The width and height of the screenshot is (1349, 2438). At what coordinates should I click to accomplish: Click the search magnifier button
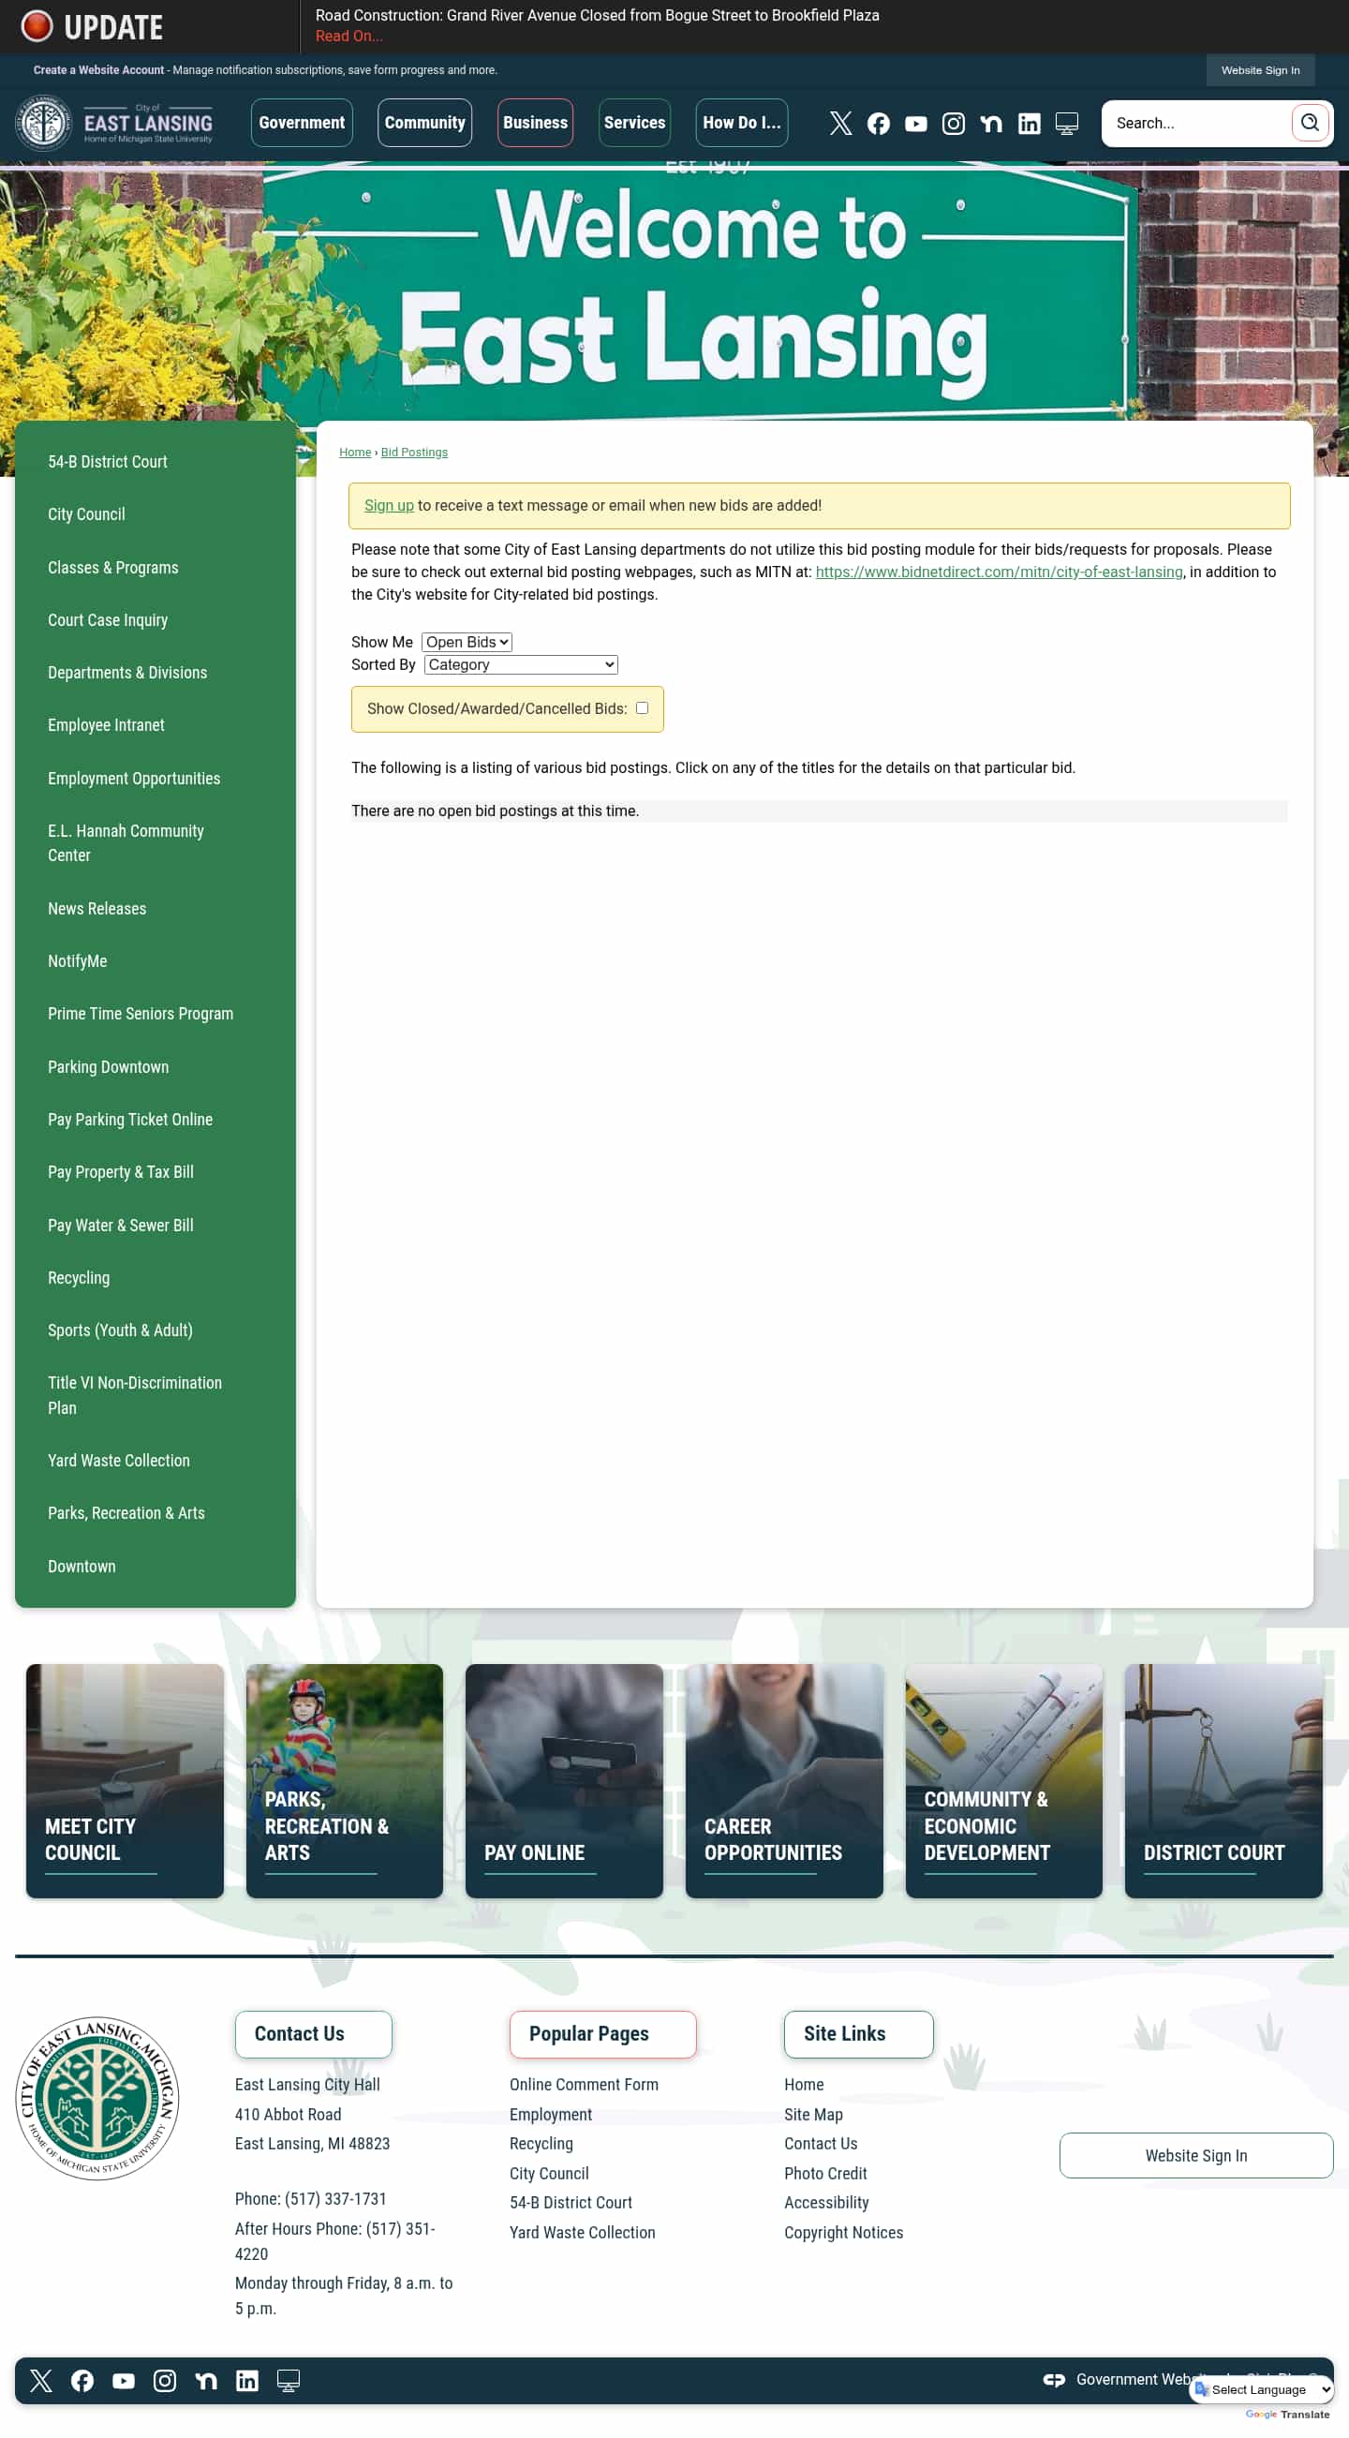tap(1311, 123)
